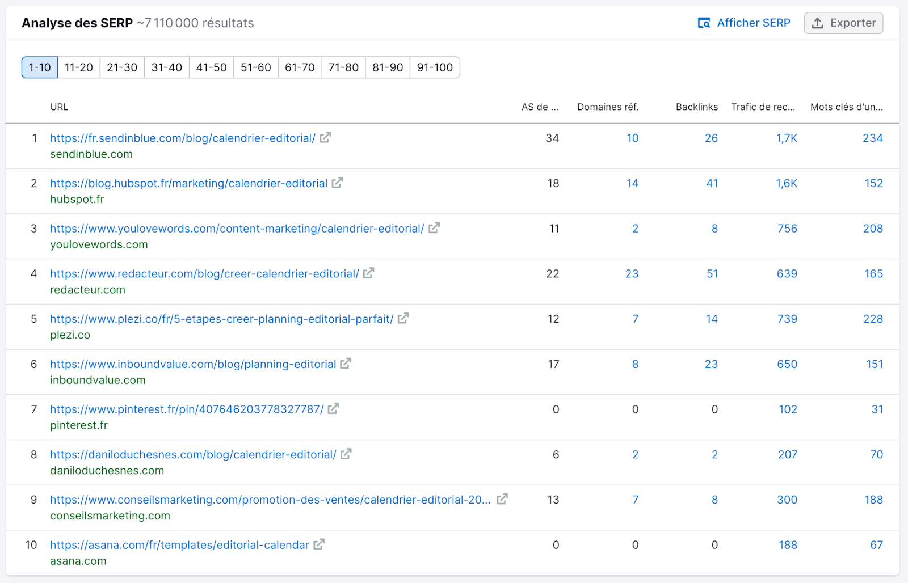The width and height of the screenshot is (908, 583).
Task: Click the sendinblue.com domain text
Action: coord(91,154)
